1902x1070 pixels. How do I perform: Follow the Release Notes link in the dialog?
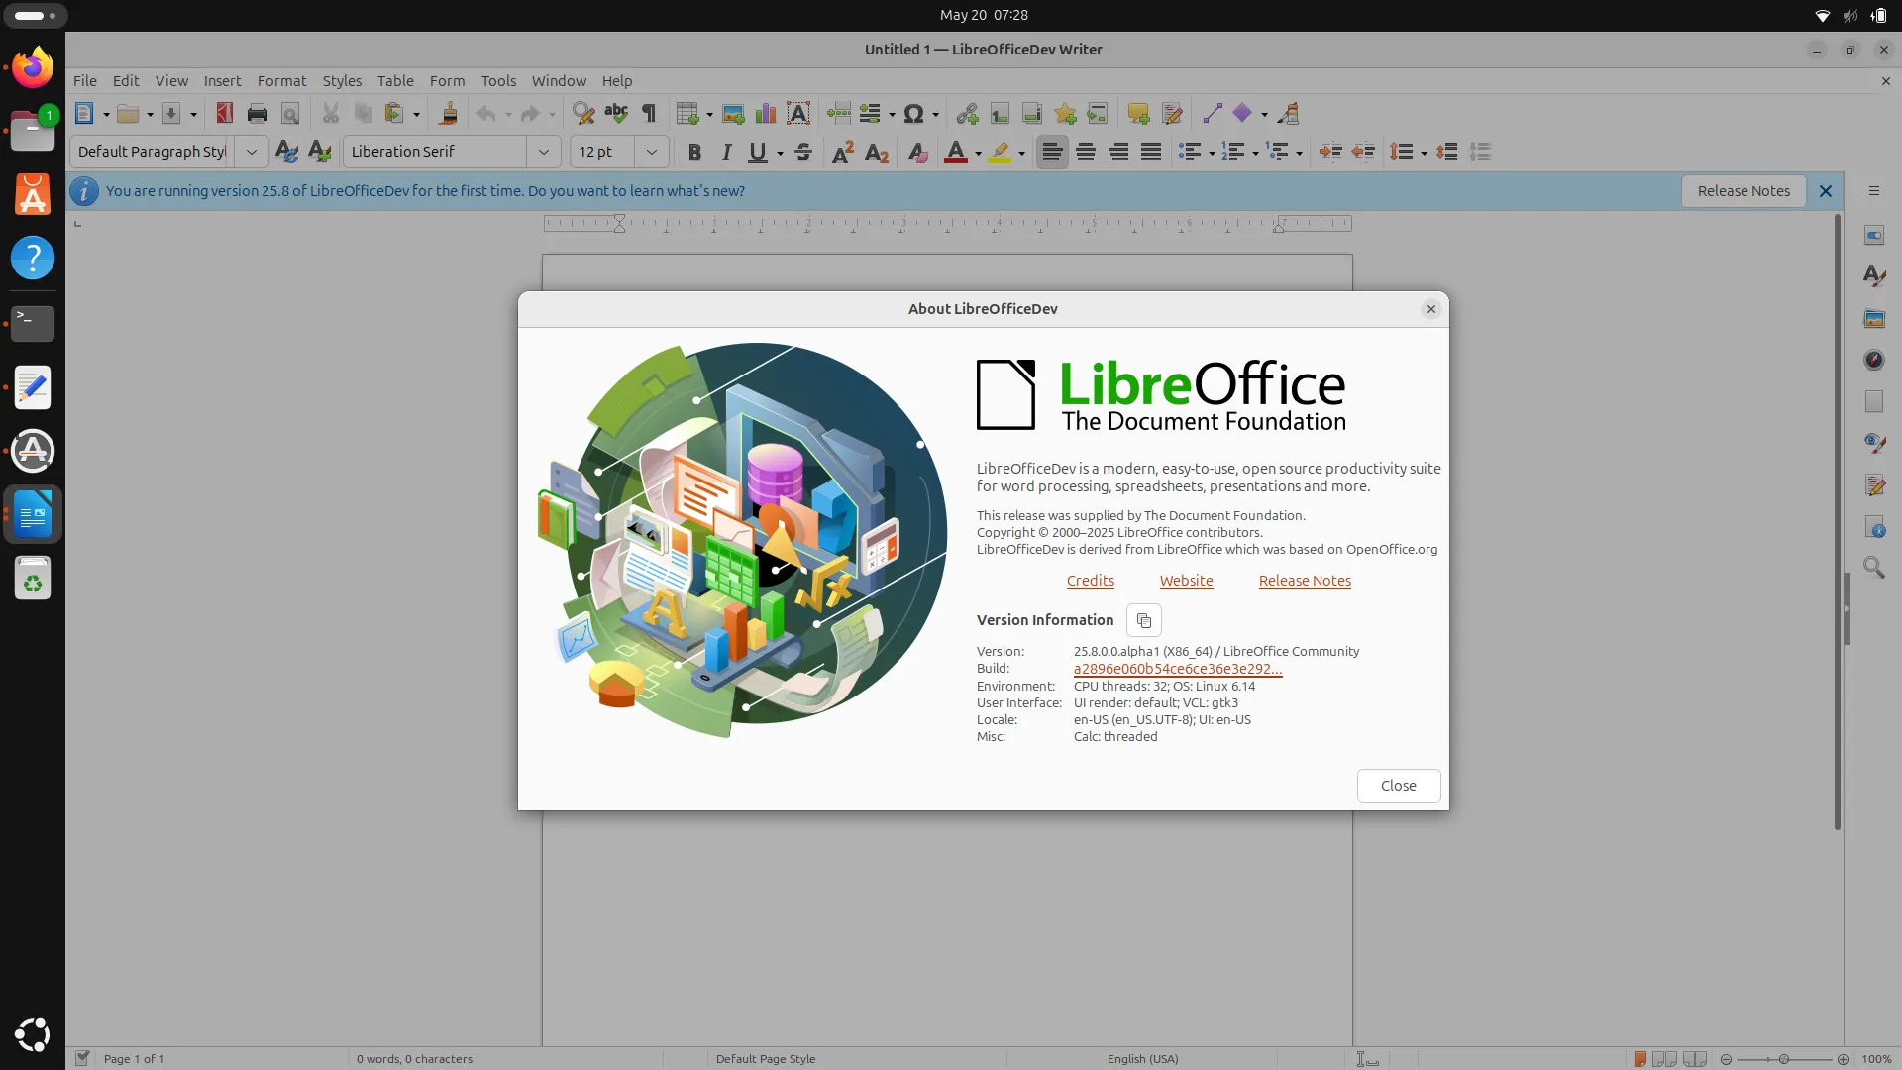1304,581
